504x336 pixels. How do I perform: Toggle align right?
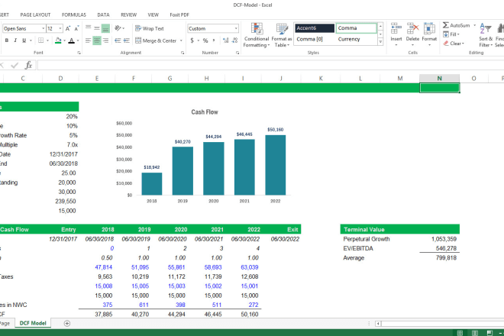[105, 40]
